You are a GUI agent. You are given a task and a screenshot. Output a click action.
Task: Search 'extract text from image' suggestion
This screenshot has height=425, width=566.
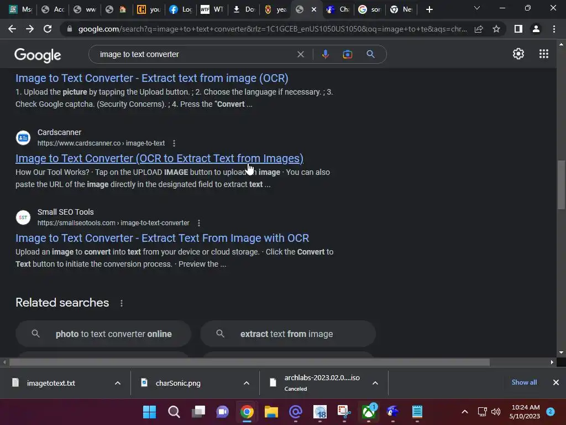287,334
